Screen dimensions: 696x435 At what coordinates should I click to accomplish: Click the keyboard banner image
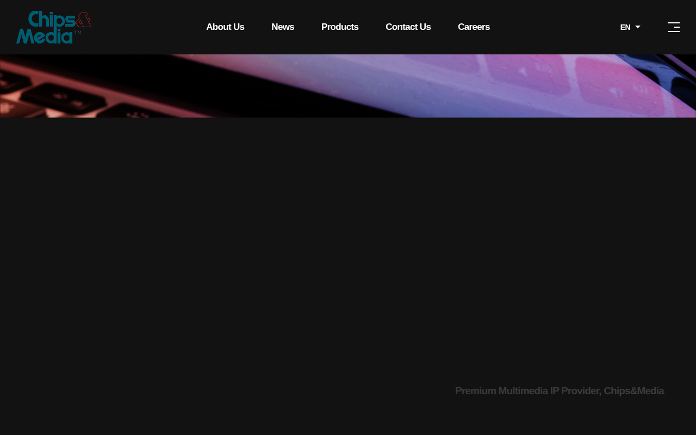(x=348, y=86)
